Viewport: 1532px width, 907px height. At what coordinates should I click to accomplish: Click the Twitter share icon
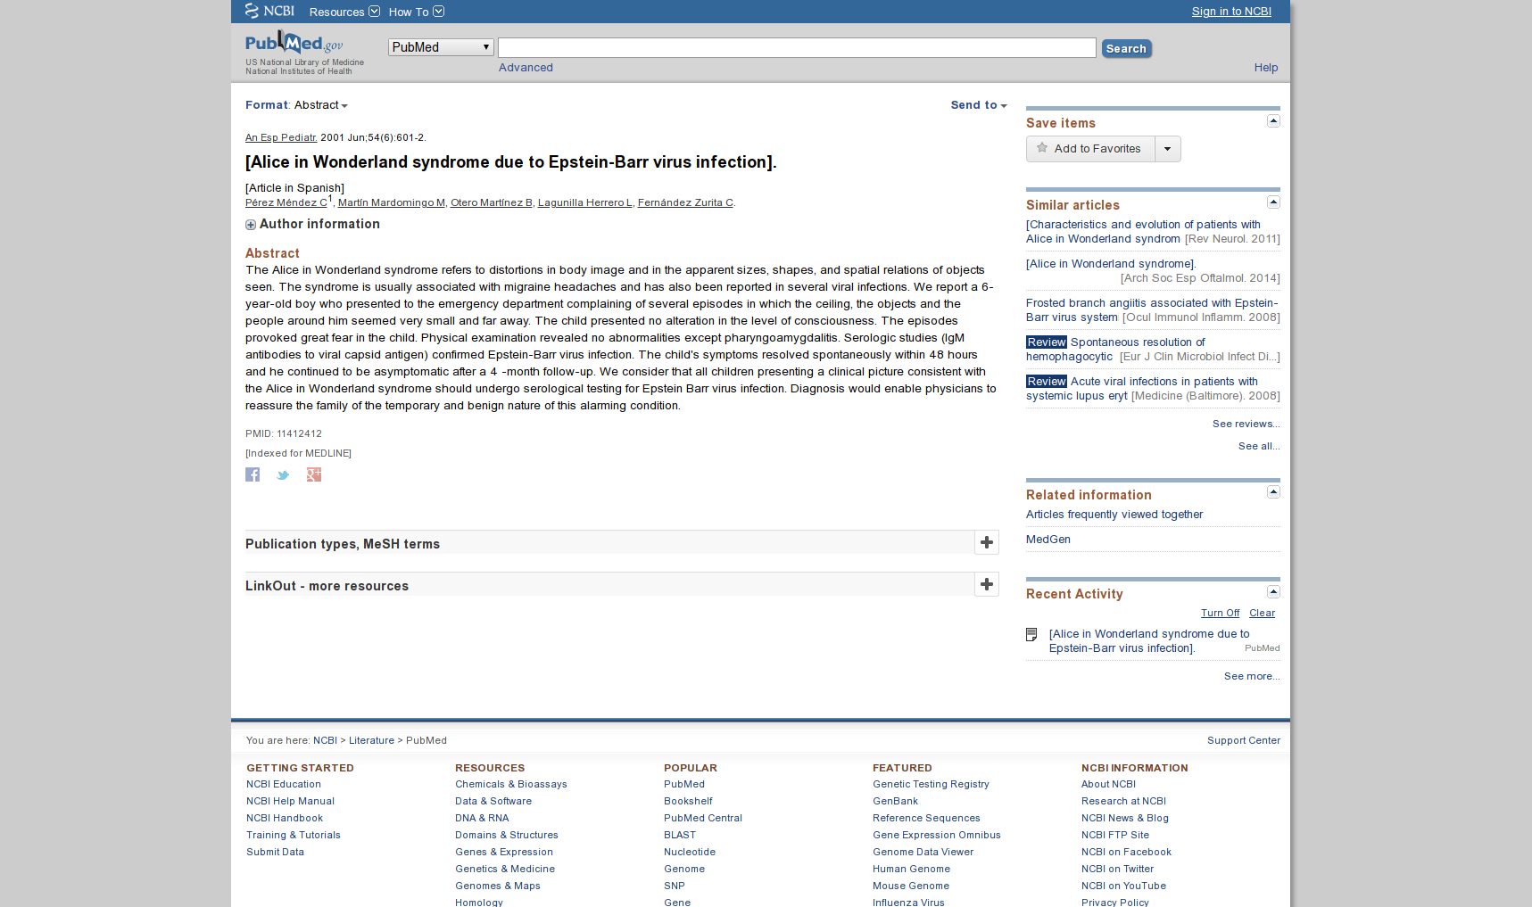pyautogui.click(x=283, y=474)
